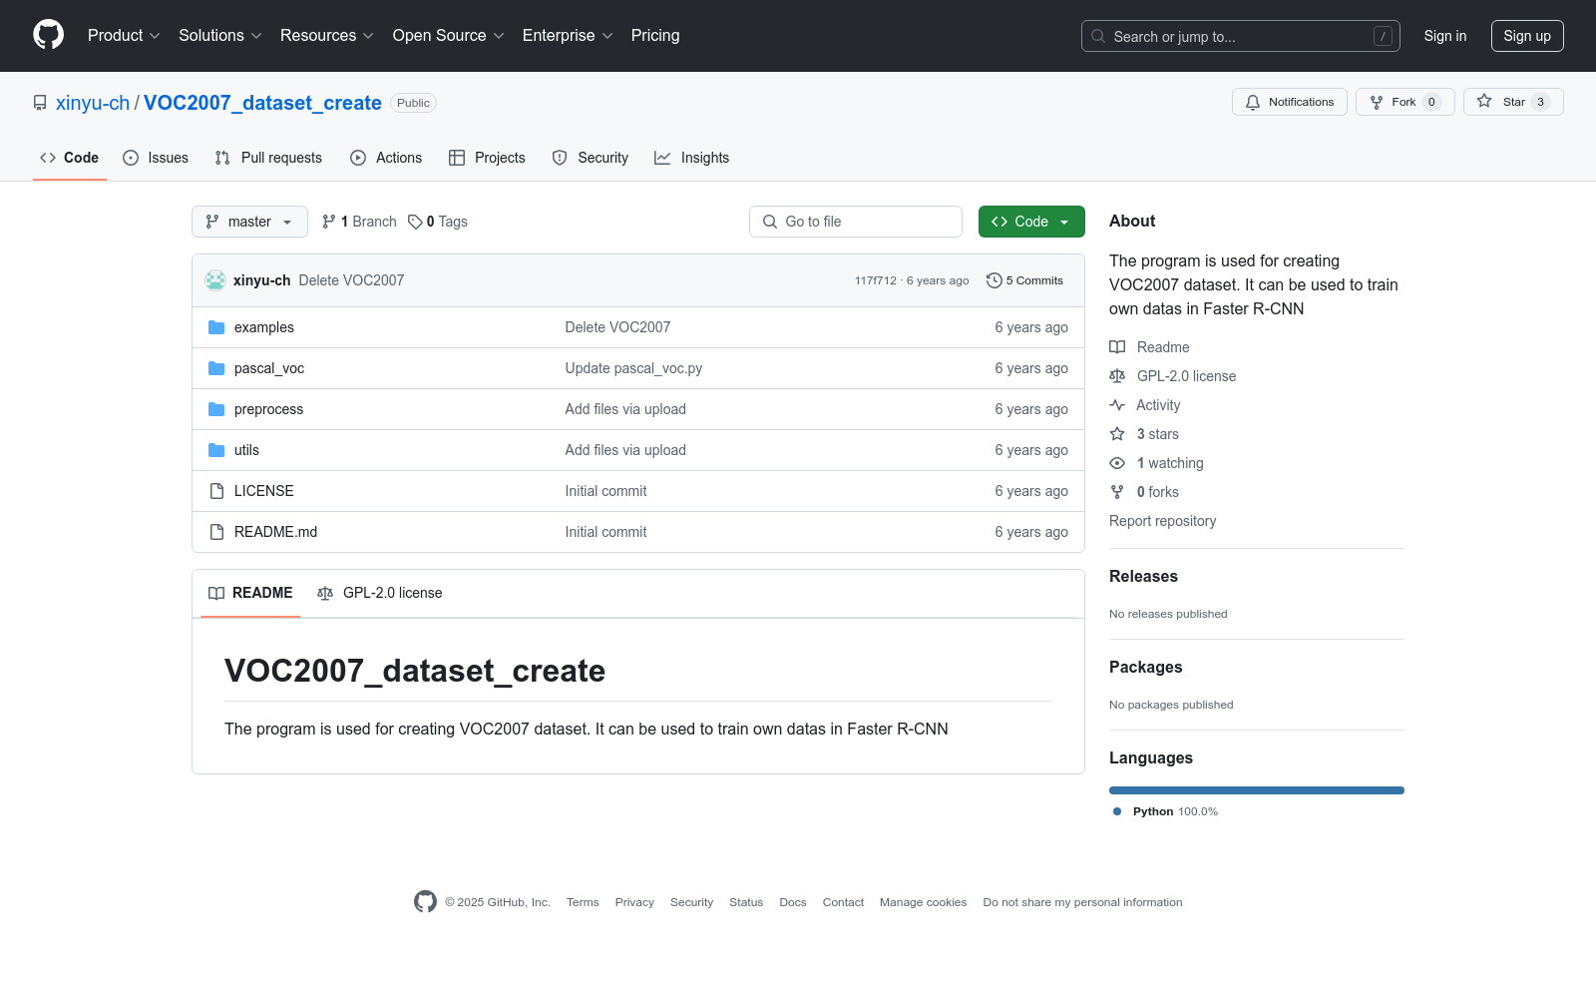Open the master branch dropdown
Viewport: 1596px width, 998px height.
(x=249, y=222)
